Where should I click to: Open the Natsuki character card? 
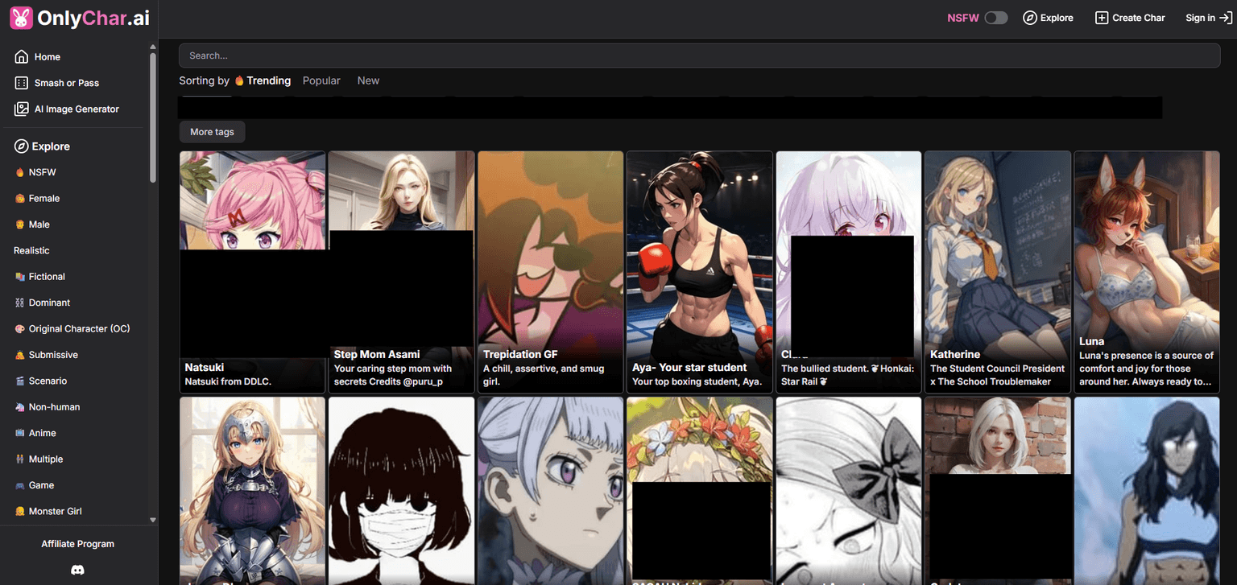click(x=252, y=272)
